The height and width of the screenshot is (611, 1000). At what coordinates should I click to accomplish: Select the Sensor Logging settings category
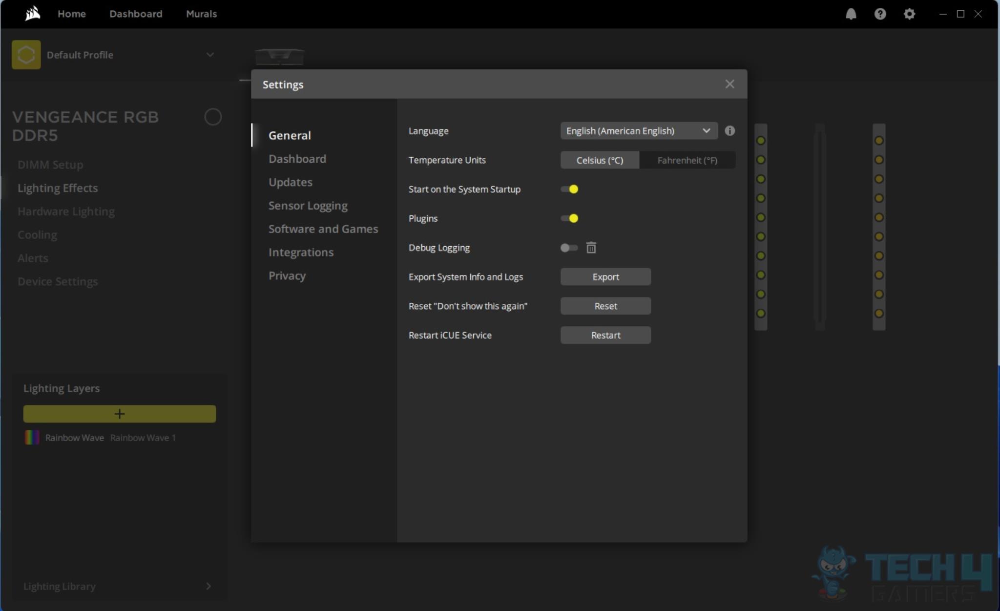click(308, 206)
